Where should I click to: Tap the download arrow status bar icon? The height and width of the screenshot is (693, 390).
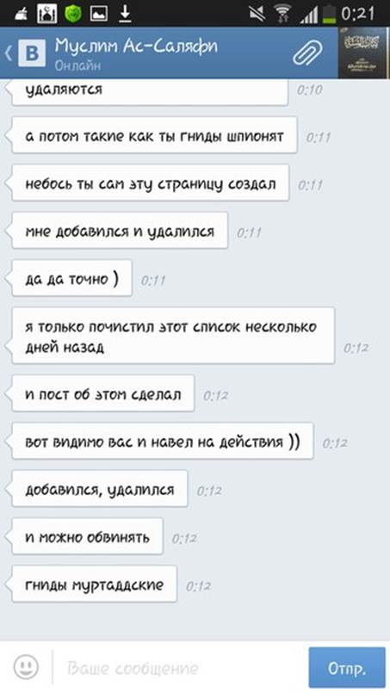point(125,13)
